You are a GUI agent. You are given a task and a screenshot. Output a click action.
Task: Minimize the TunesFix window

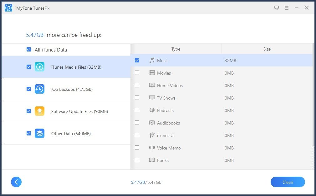[x=297, y=8]
